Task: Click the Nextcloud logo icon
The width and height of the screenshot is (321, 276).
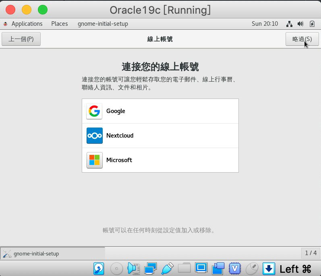Action: click(x=94, y=136)
